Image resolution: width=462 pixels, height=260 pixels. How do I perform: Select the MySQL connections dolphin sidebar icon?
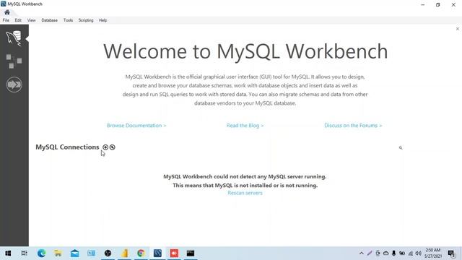(x=14, y=38)
